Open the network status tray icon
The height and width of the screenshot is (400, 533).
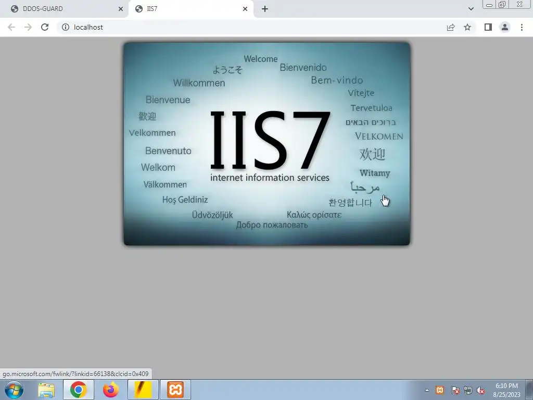[x=468, y=390]
